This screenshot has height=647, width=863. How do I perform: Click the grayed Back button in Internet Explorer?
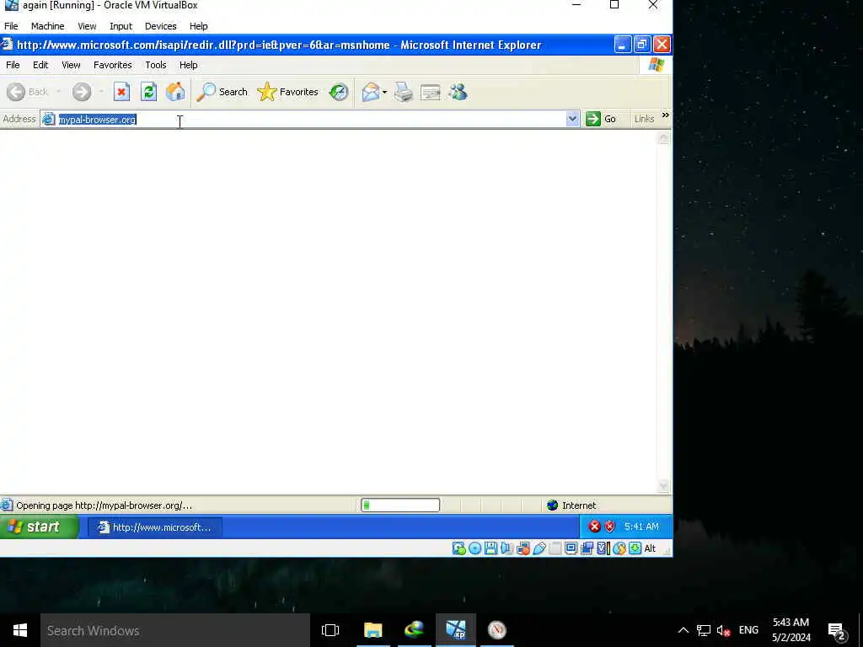(x=28, y=92)
